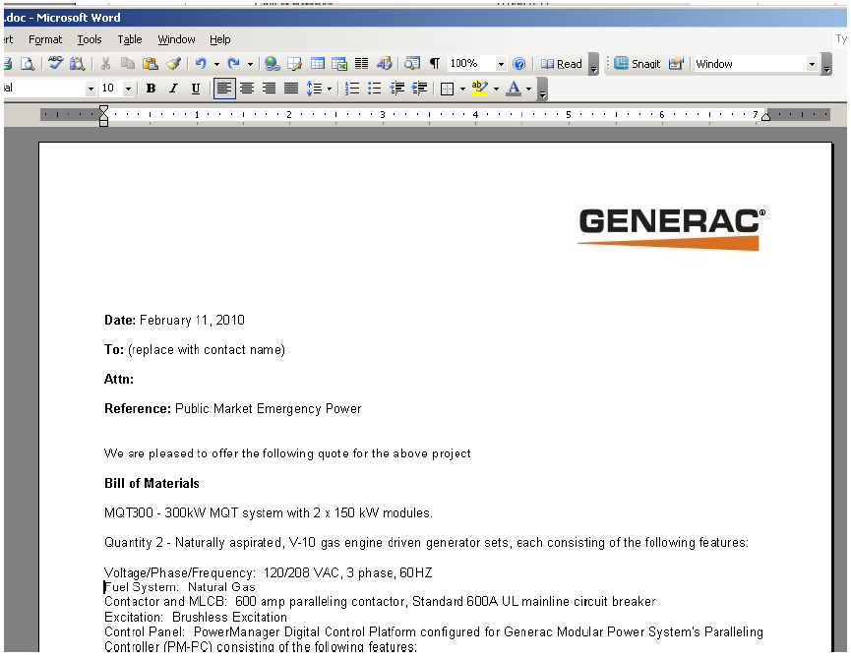Open the Tools menu
851x658 pixels.
pyautogui.click(x=89, y=39)
